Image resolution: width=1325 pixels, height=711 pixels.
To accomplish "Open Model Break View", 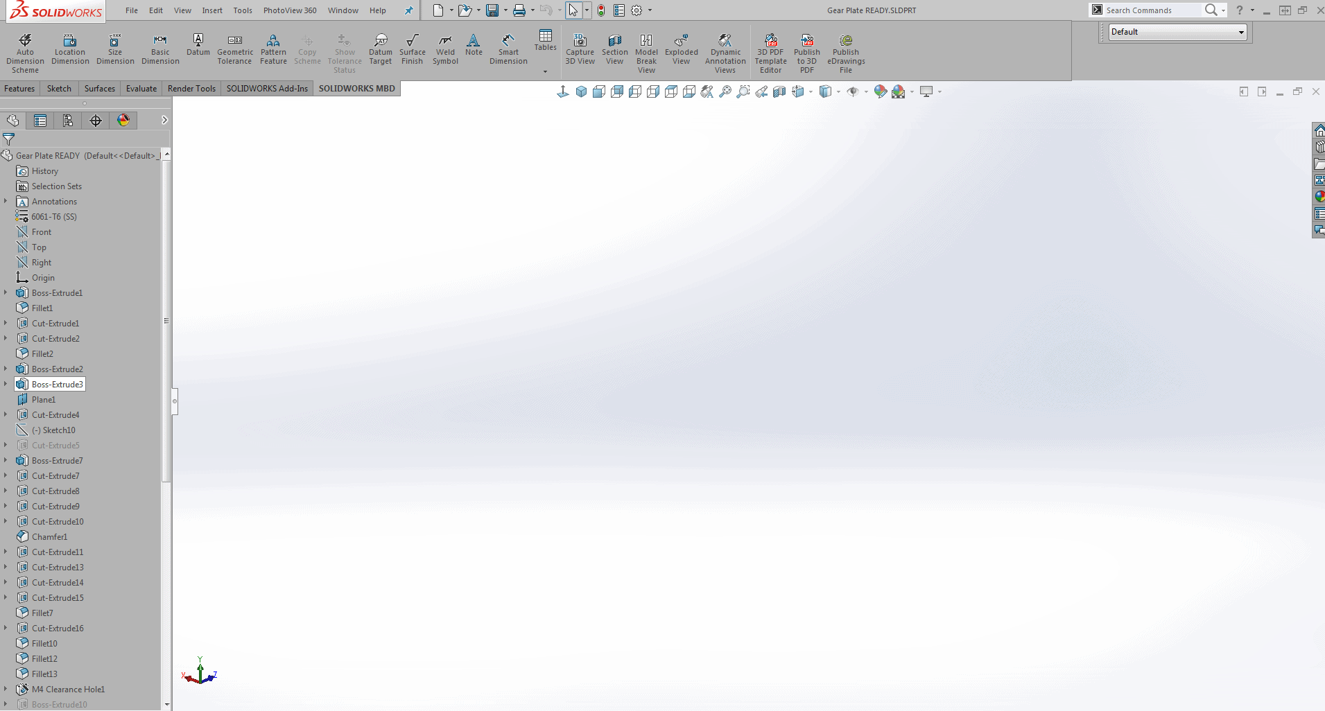I will pos(646,53).
